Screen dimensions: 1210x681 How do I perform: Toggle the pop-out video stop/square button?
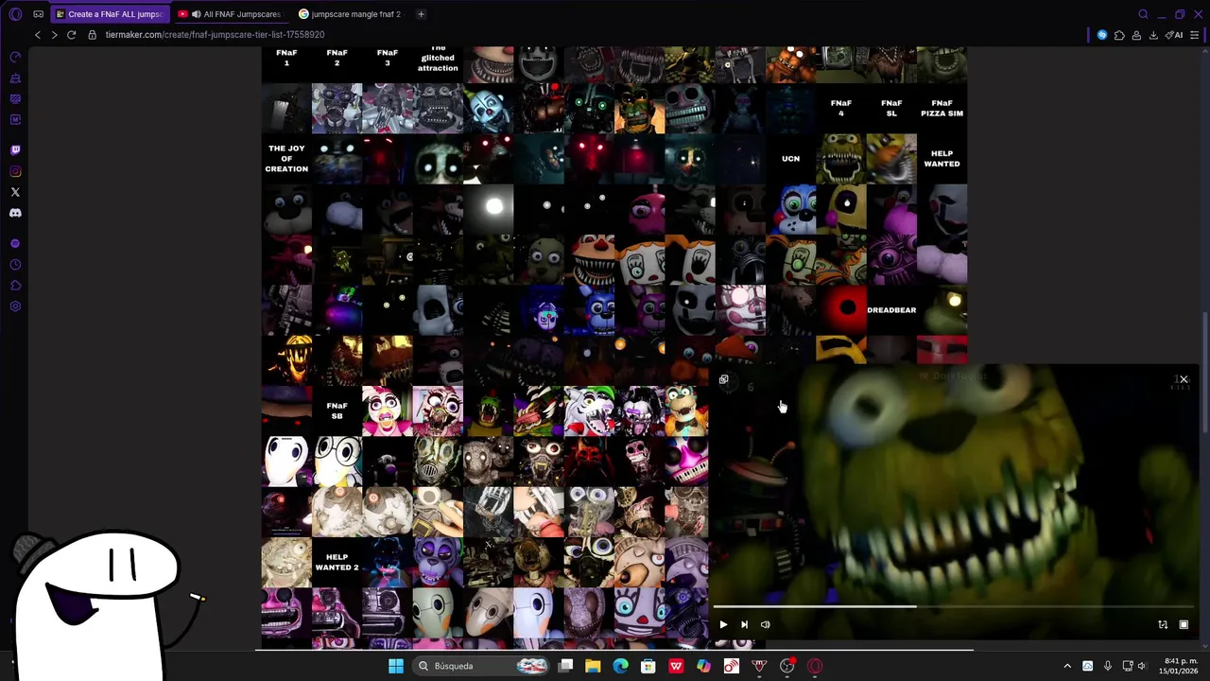[1184, 624]
